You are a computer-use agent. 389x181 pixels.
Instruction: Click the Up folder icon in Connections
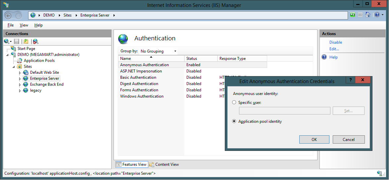pos(26,41)
